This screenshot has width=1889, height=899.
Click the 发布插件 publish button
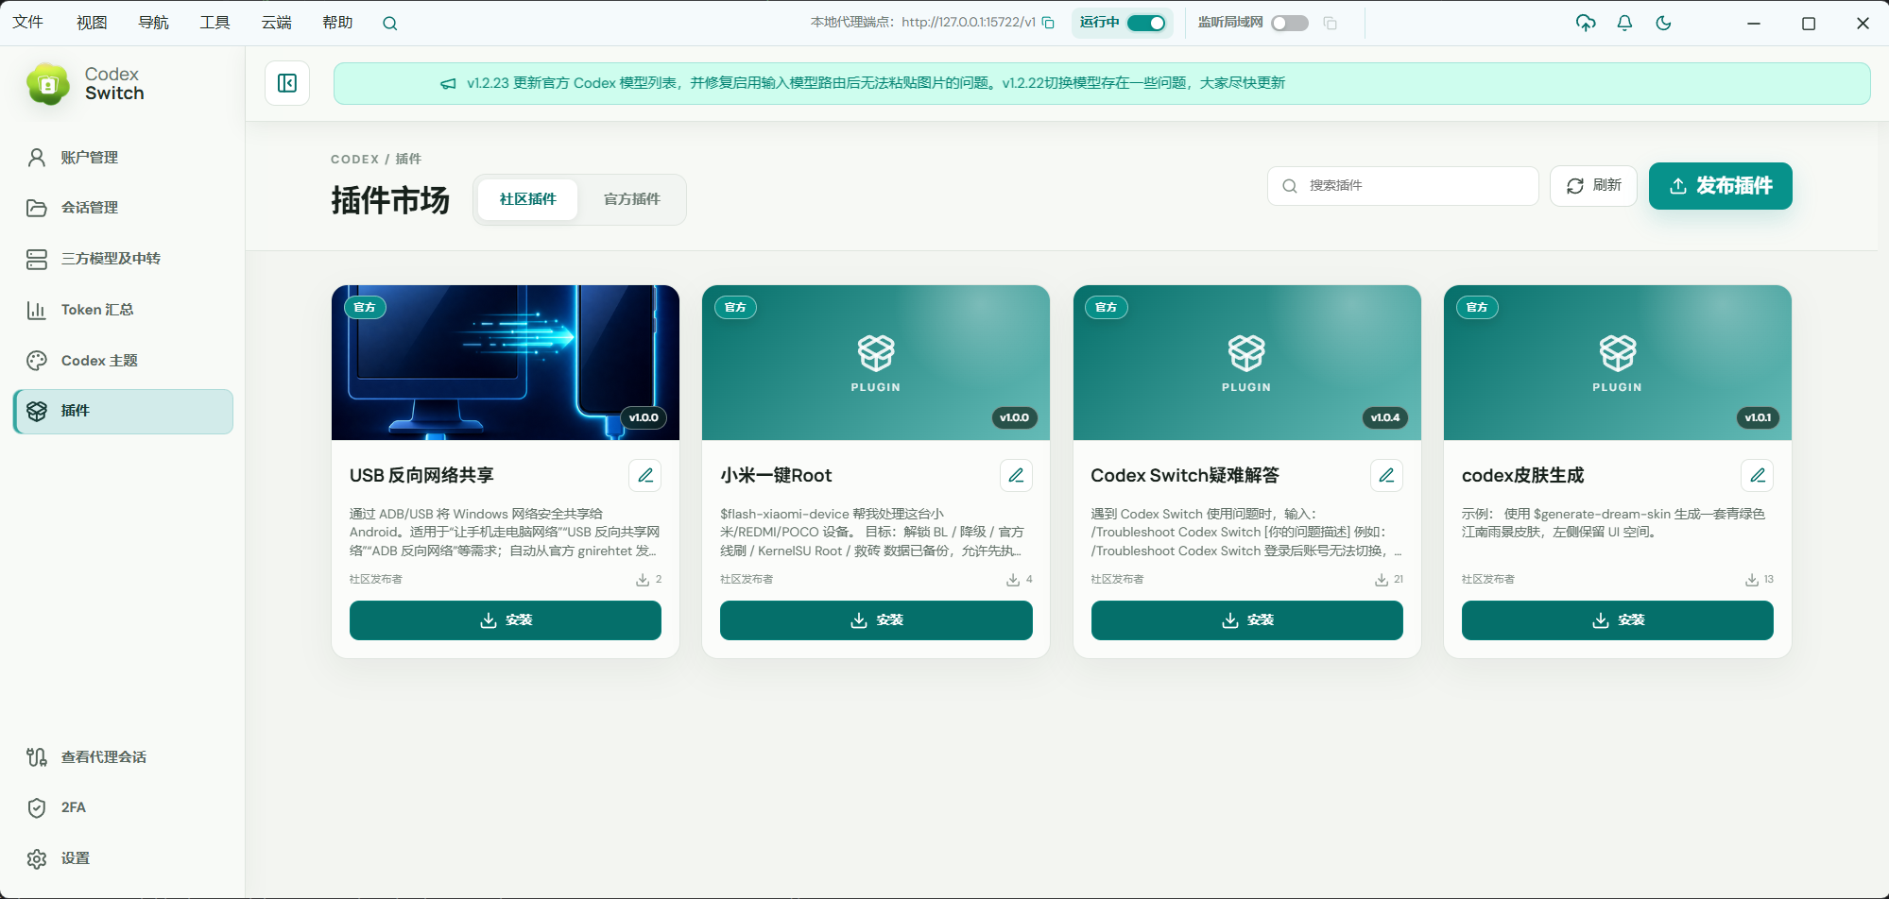click(1720, 186)
